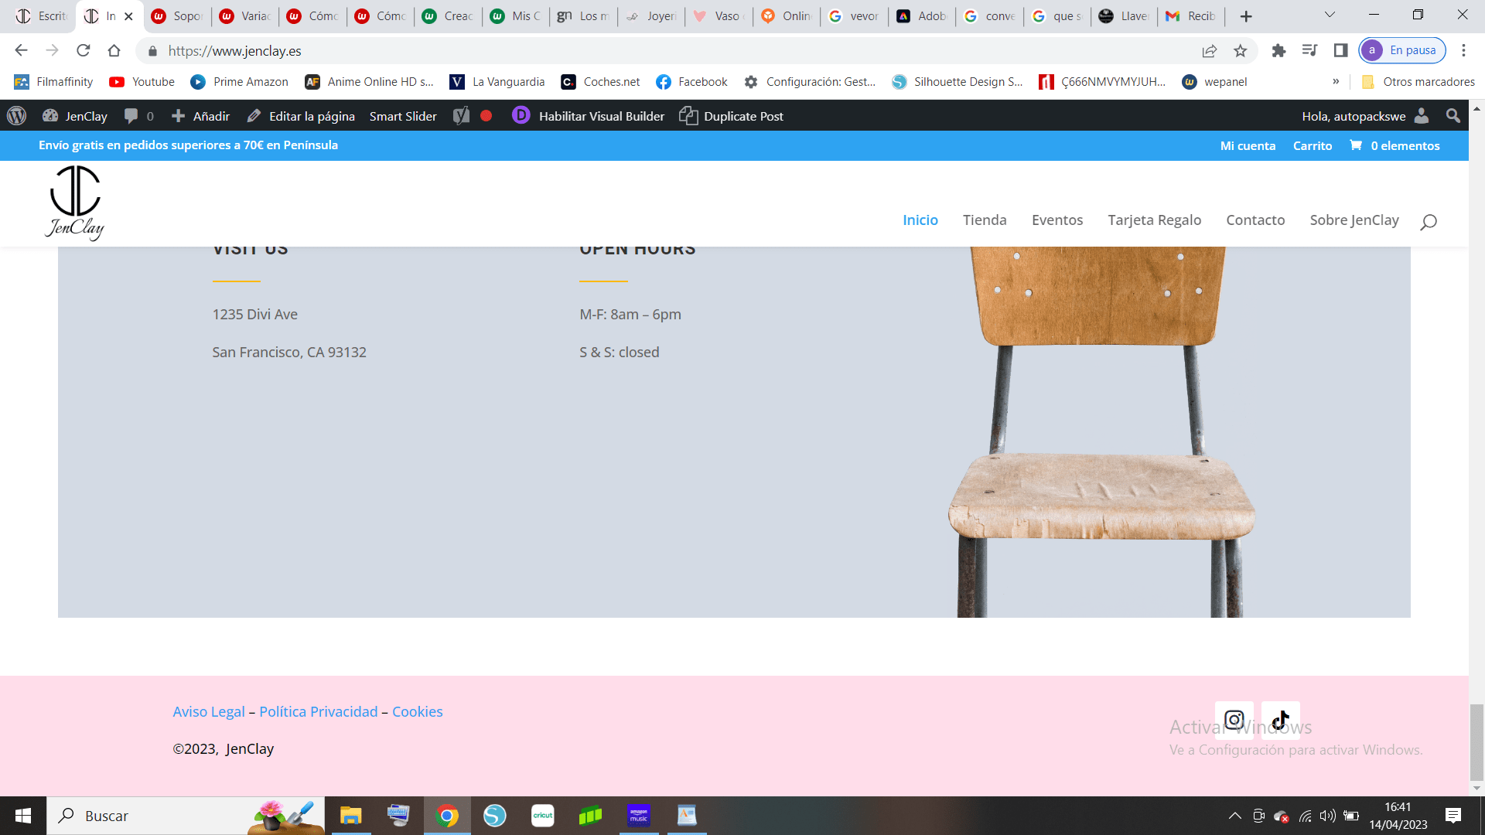
Task: Open Tarjeta Regalo menu item
Action: [x=1155, y=220]
